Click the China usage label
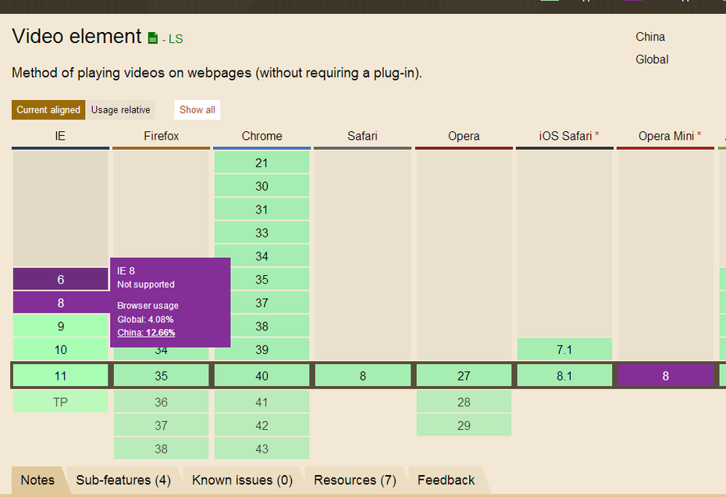The image size is (726, 497). [x=650, y=37]
